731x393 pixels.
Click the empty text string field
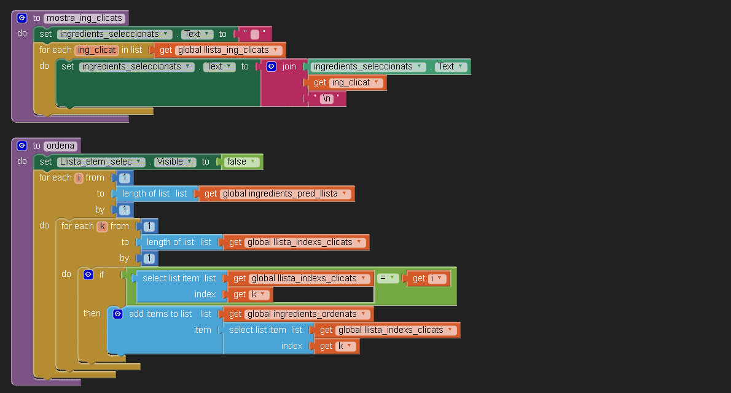point(255,34)
